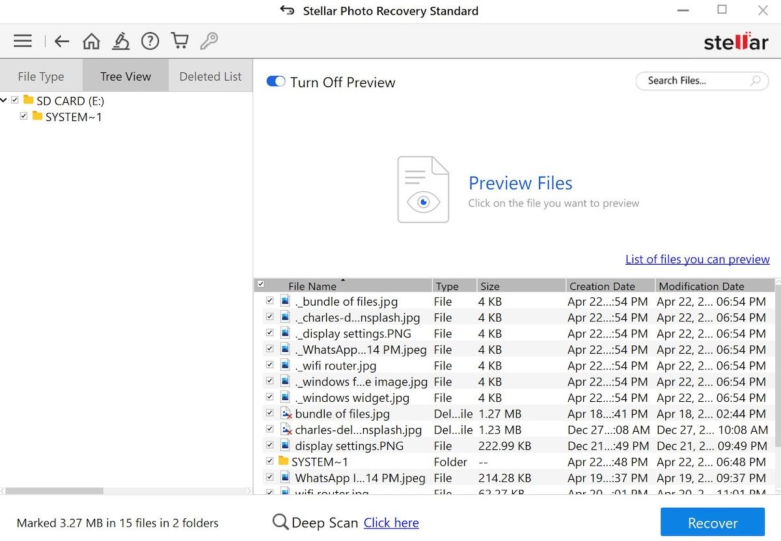Click the 'Preview Files' heading
The height and width of the screenshot is (541, 781).
(x=521, y=183)
